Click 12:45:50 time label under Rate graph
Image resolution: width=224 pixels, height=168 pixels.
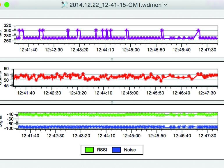pos(156,50)
